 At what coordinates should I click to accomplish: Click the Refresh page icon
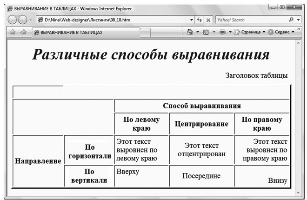(200, 20)
